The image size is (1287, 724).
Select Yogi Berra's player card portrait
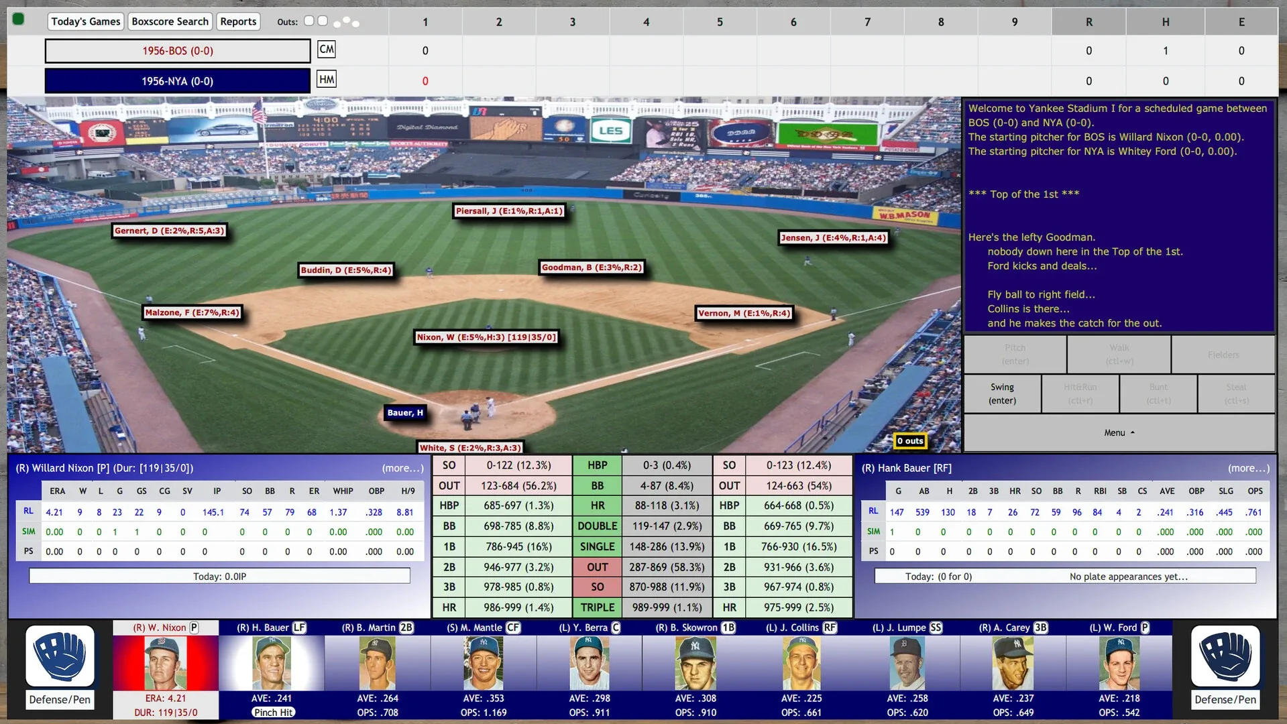(x=589, y=663)
